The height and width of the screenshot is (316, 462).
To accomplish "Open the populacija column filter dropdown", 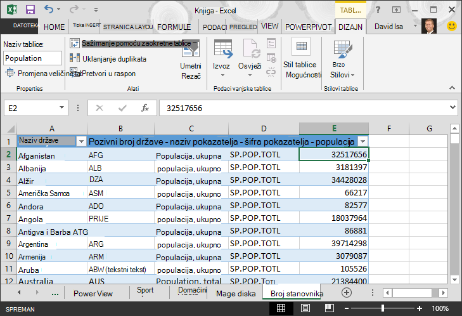I will 363,142.
